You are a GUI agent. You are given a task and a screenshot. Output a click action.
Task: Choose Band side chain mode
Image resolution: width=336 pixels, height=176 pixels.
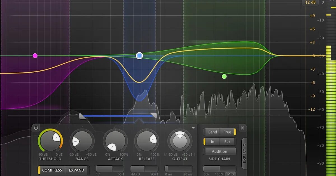coord(213,132)
